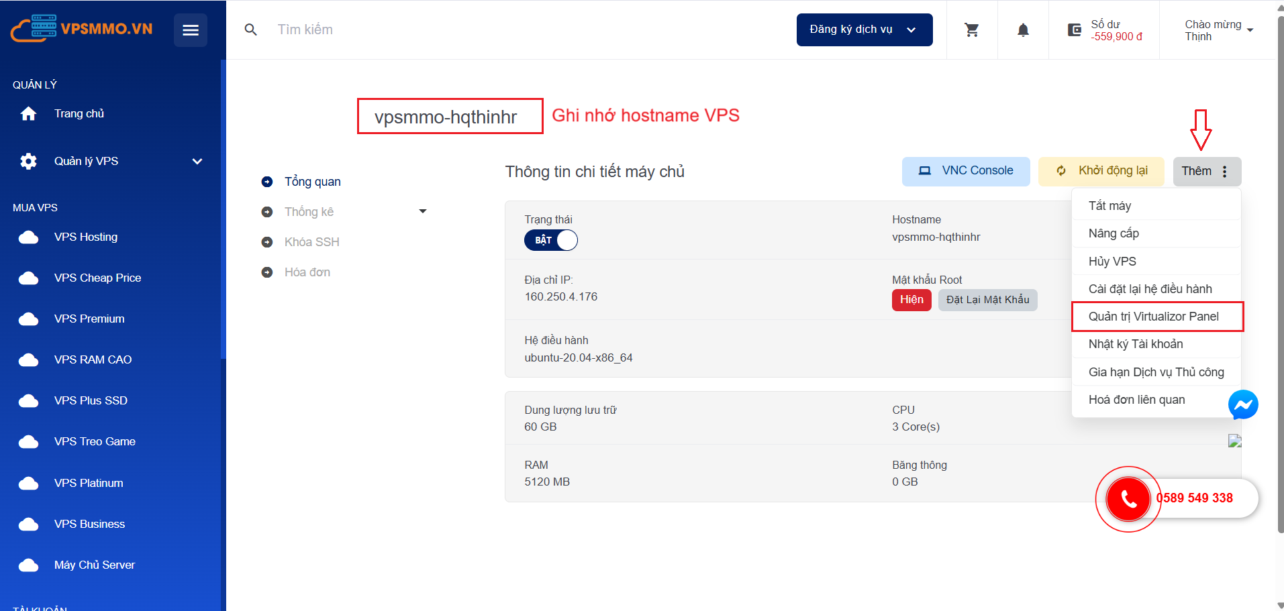Viewport: 1284px width, 611px height.
Task: Open the shopping cart
Action: click(971, 30)
